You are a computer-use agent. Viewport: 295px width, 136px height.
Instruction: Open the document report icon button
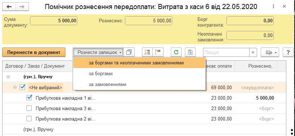pos(190,52)
